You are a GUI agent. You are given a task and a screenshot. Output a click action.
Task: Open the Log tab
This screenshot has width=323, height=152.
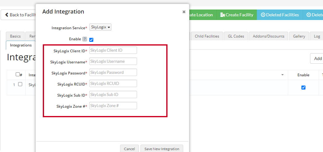pos(317,36)
